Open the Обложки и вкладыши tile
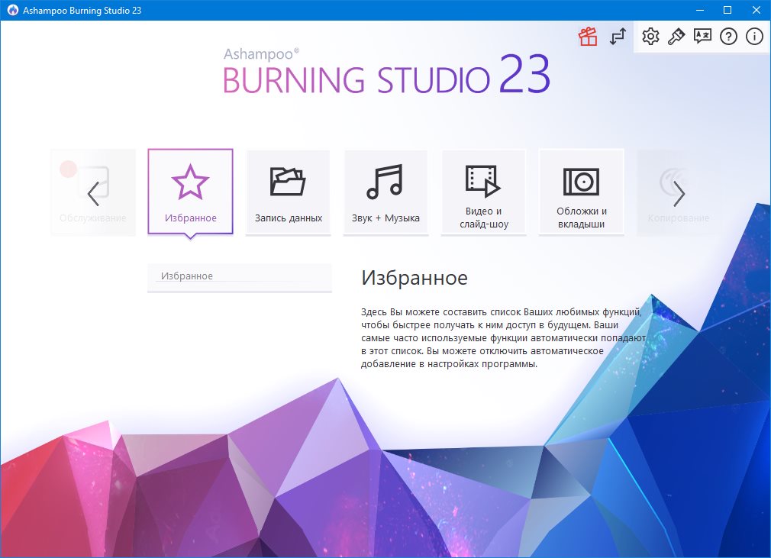Image resolution: width=771 pixels, height=558 pixels. point(581,192)
